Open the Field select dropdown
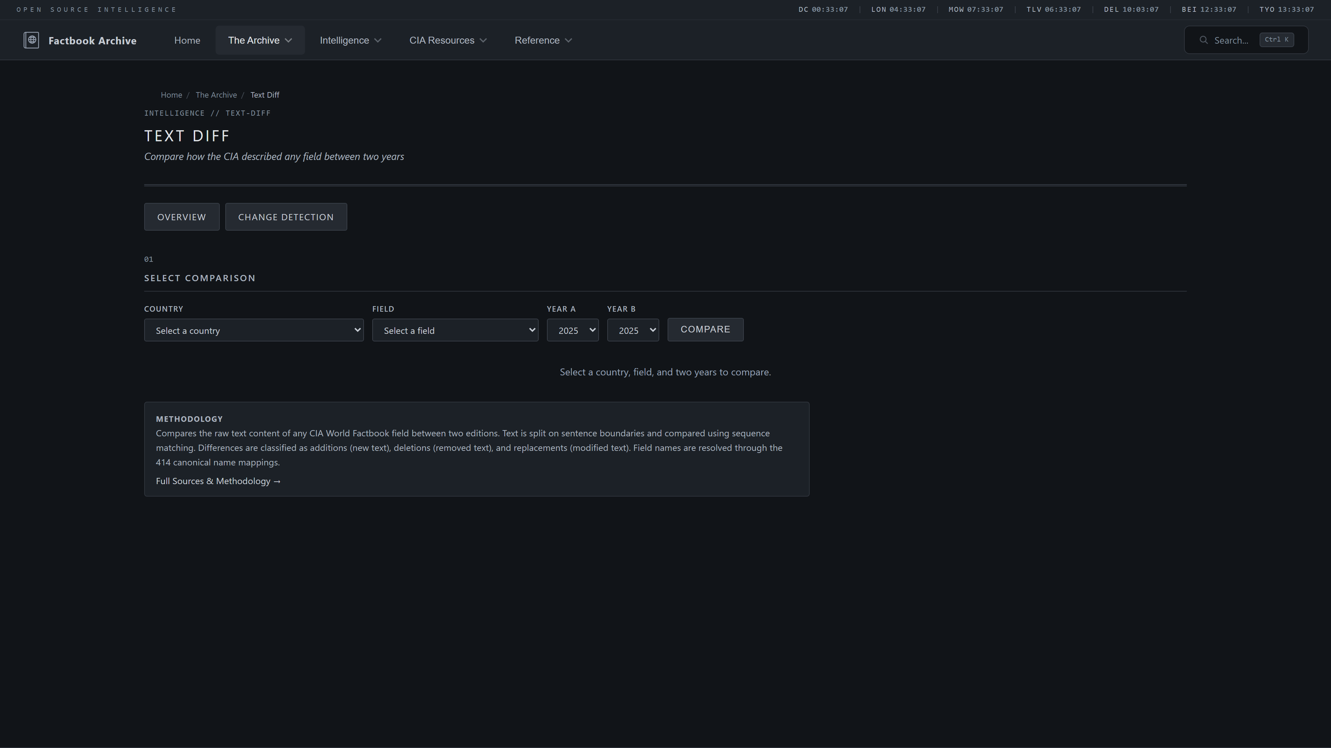The image size is (1331, 748). (x=455, y=330)
